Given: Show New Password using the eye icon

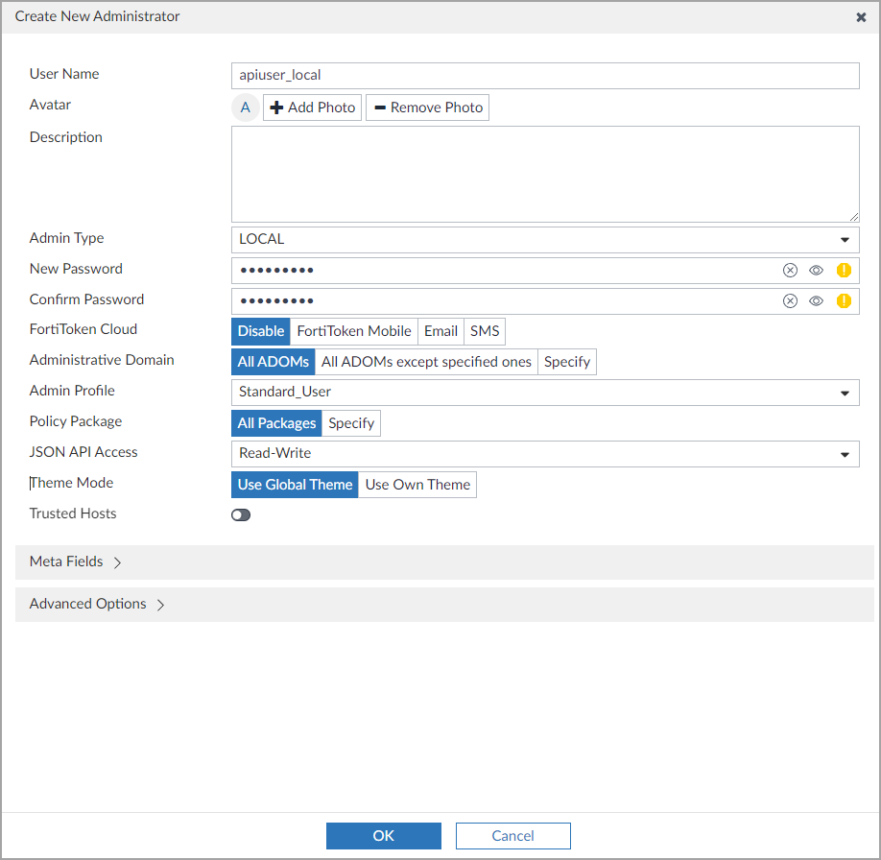Looking at the screenshot, I should (816, 271).
